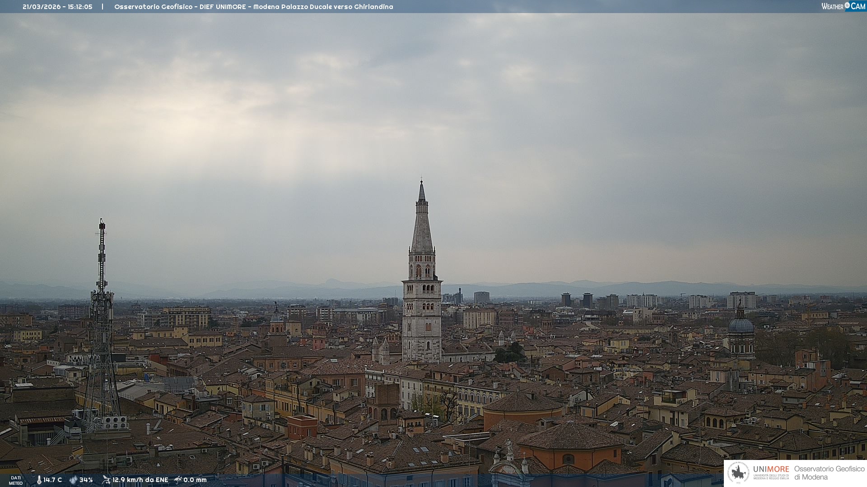Screen dimensions: 867x487
Task: Click the blue church dome
Action: (x=741, y=326)
